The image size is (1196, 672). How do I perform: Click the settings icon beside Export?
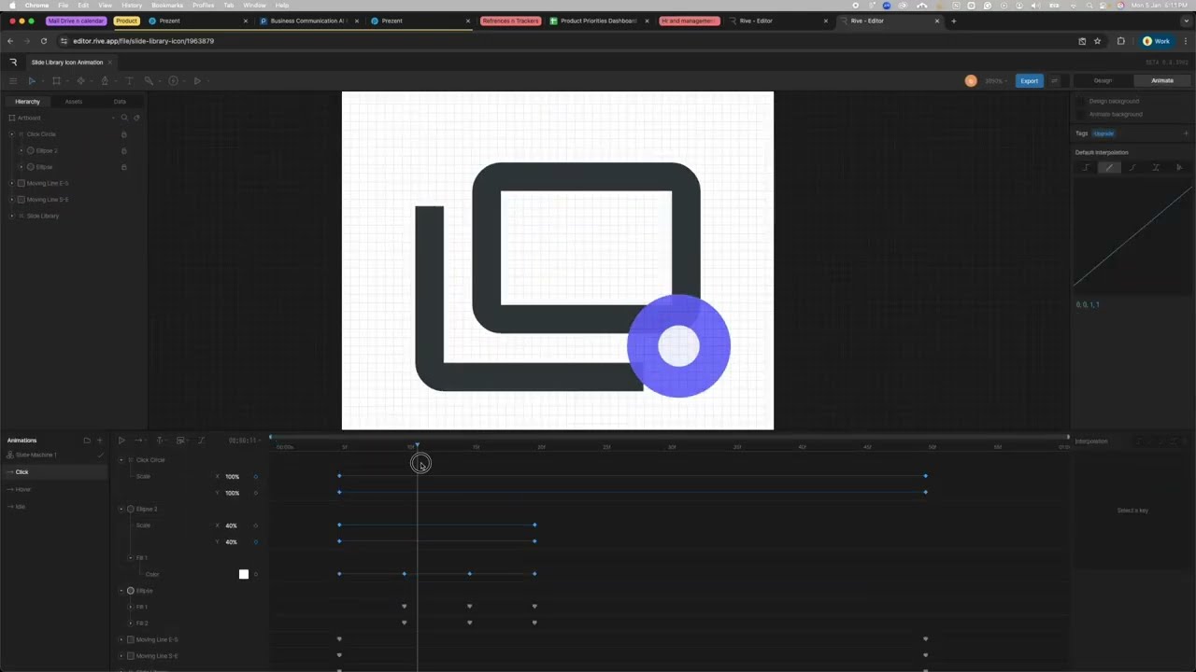coord(1055,81)
